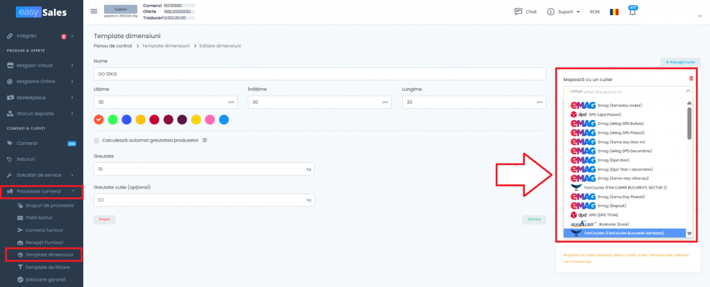Click the Custom plan badge
710x287 pixels.
[x=121, y=9]
